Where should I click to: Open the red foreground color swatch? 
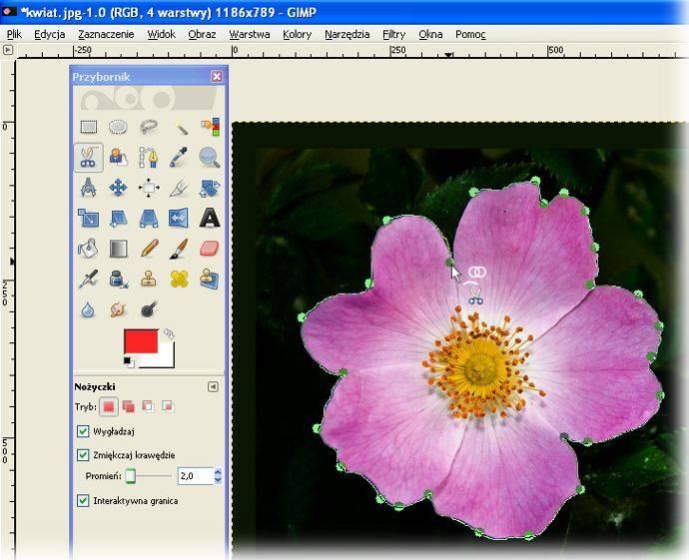click(x=141, y=341)
